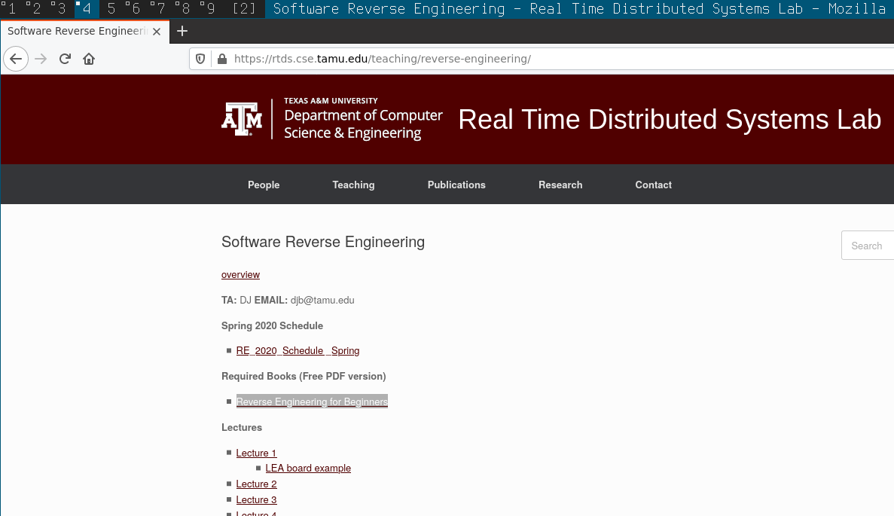Screen dimensions: 894x516
Task: Click the Lectures heading text
Action: (242, 428)
